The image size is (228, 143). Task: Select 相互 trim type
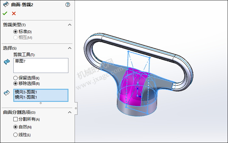(15, 38)
